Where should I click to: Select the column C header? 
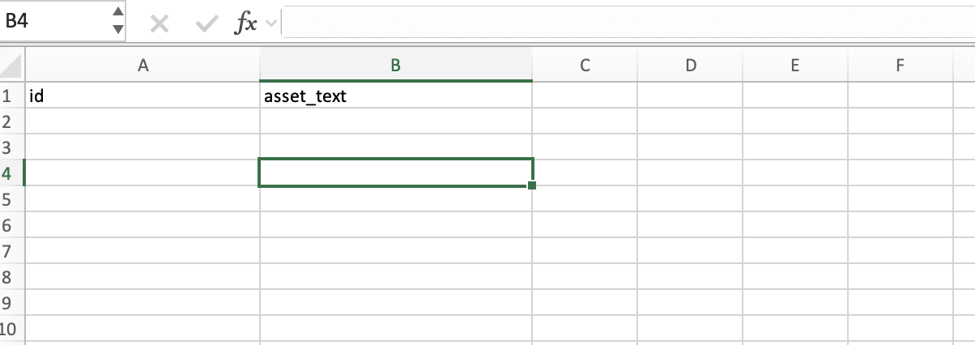point(584,66)
